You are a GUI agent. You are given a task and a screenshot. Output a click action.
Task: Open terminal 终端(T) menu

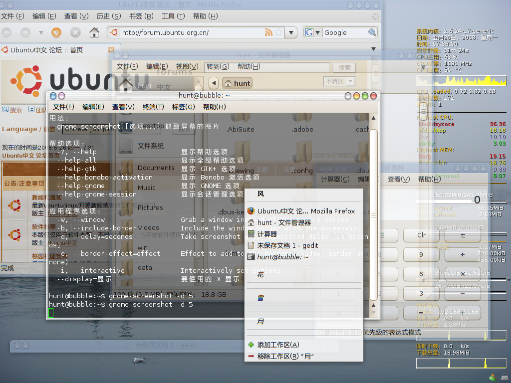(x=153, y=107)
